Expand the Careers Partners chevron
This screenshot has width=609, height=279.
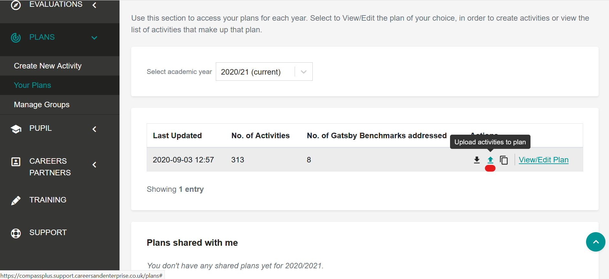94,165
